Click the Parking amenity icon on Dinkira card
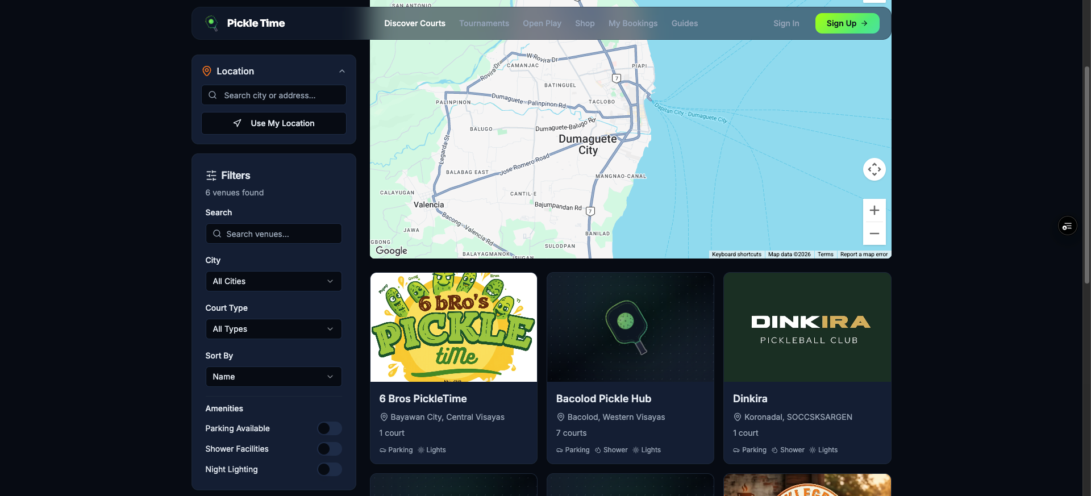This screenshot has width=1091, height=496. coord(736,450)
